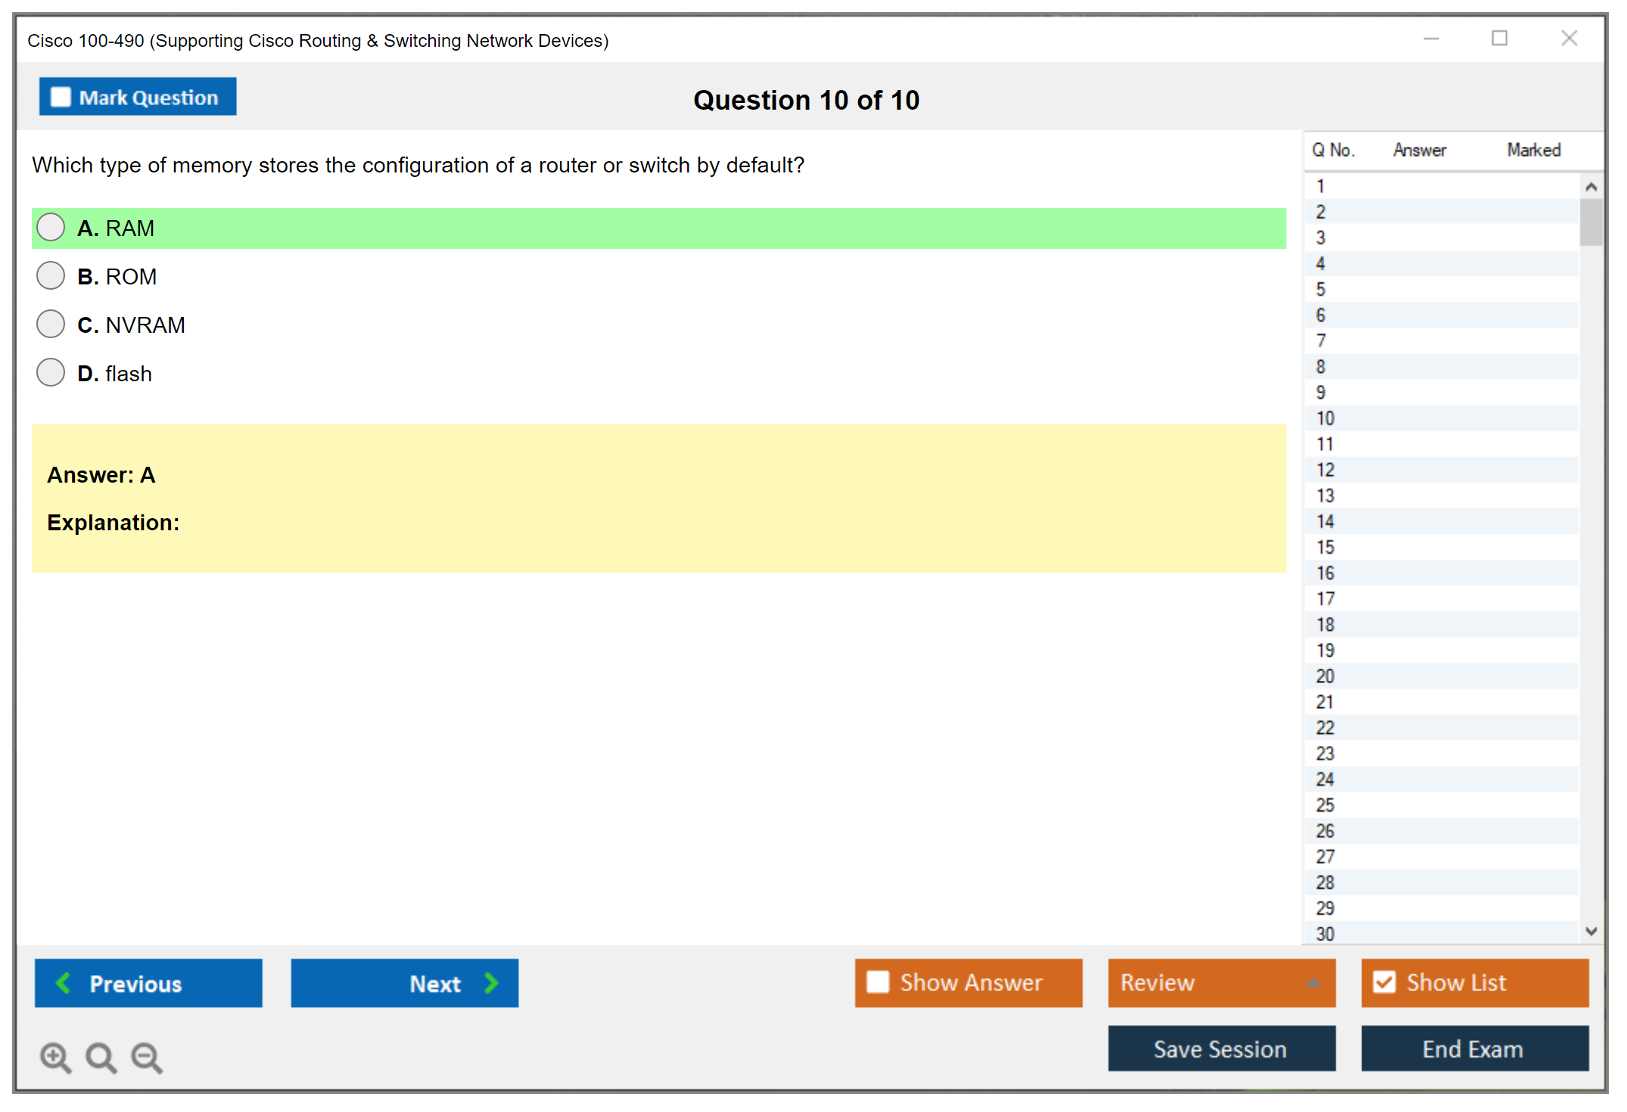Screen dimensions: 1627x1112
Task: Click Show List checkbox toggle
Action: (x=1387, y=982)
